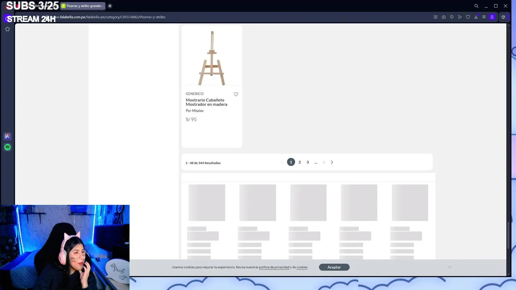Open the purple profile account icon
This screenshot has width=516, height=290.
(x=492, y=17)
